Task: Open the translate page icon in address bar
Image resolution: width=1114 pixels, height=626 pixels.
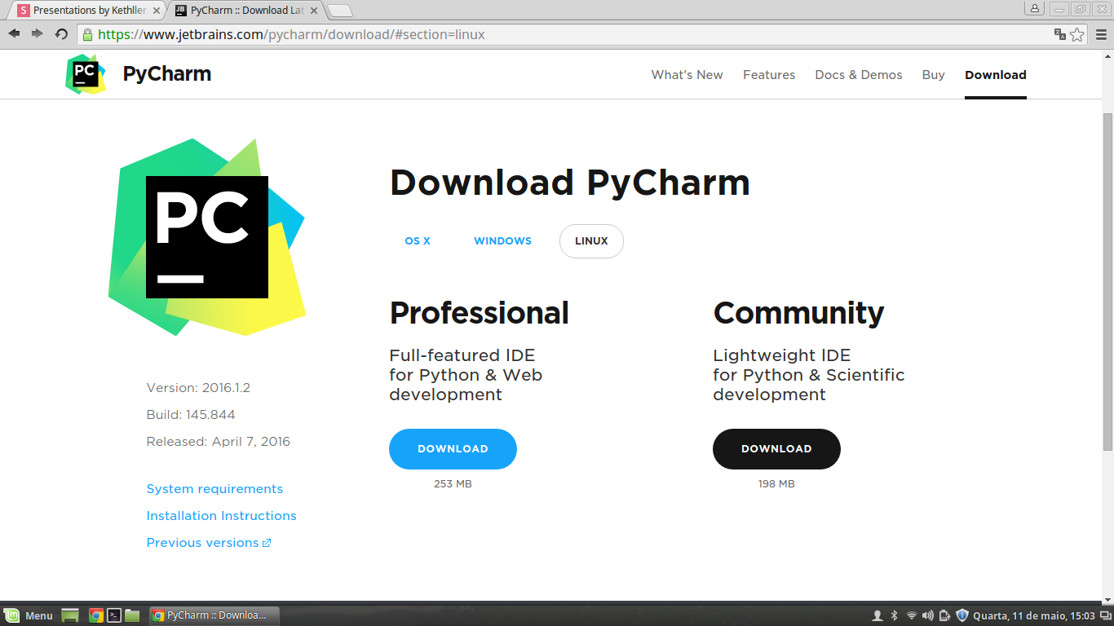Action: point(1059,34)
